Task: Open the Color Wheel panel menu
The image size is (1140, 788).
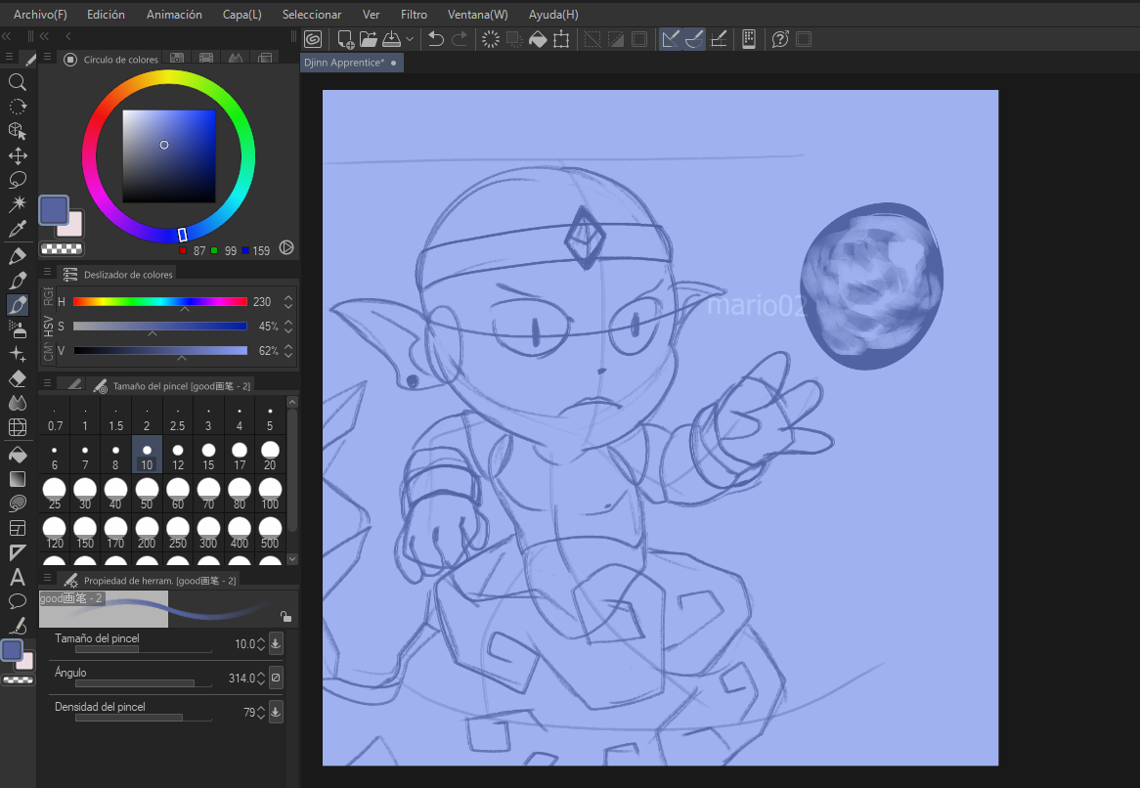Action: coord(47,59)
